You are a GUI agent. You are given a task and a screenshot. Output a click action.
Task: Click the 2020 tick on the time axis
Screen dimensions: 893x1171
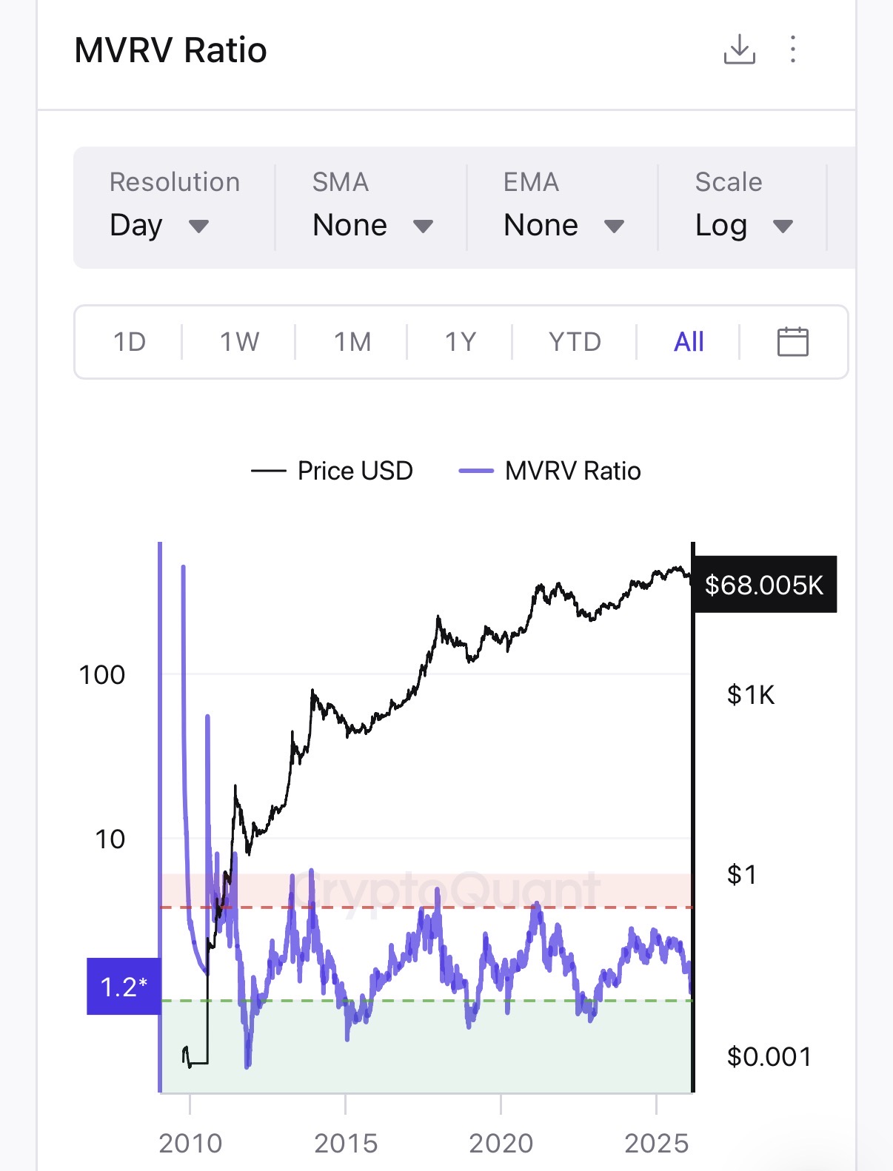coord(501,1143)
